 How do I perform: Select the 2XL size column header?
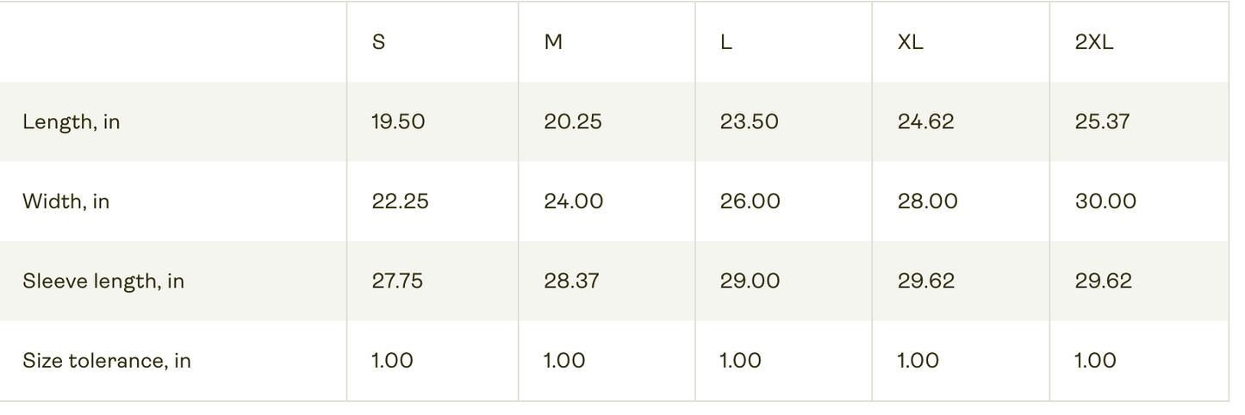point(1094,42)
